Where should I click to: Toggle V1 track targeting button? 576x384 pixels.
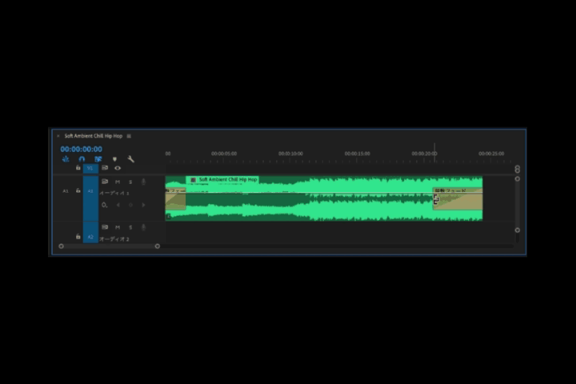click(90, 168)
